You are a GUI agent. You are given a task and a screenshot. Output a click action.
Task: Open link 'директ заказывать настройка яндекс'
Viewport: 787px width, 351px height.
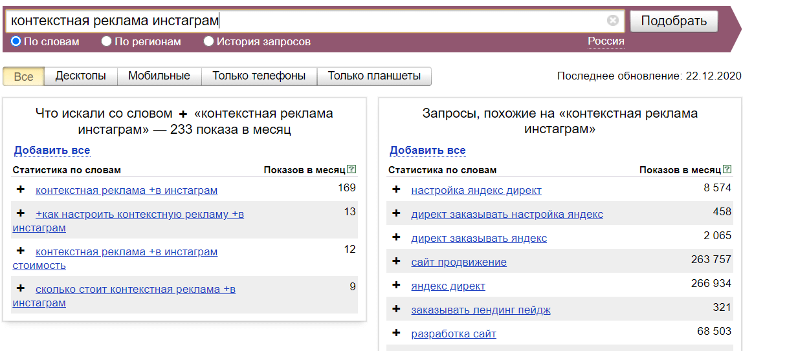(507, 214)
